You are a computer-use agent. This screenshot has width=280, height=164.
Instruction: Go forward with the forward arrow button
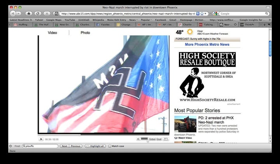click(19, 14)
